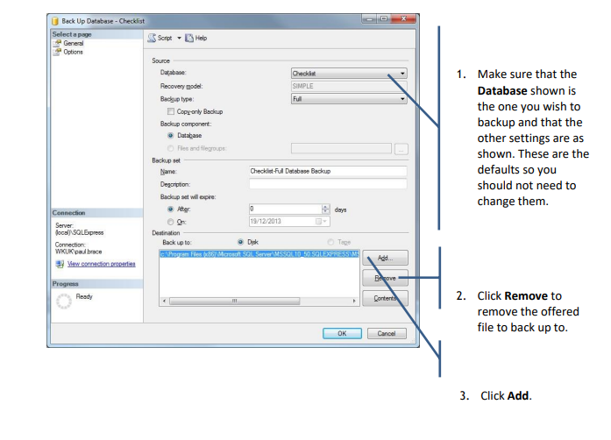The height and width of the screenshot is (440, 611).
Task: Click the Backup set Name field
Action: (x=328, y=171)
